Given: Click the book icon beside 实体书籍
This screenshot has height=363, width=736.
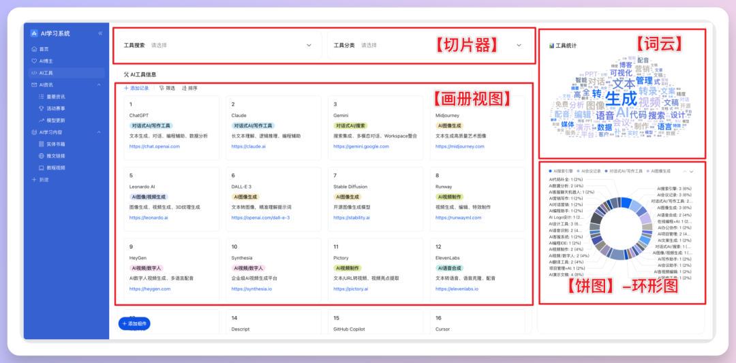Looking at the screenshot, I should (x=42, y=144).
